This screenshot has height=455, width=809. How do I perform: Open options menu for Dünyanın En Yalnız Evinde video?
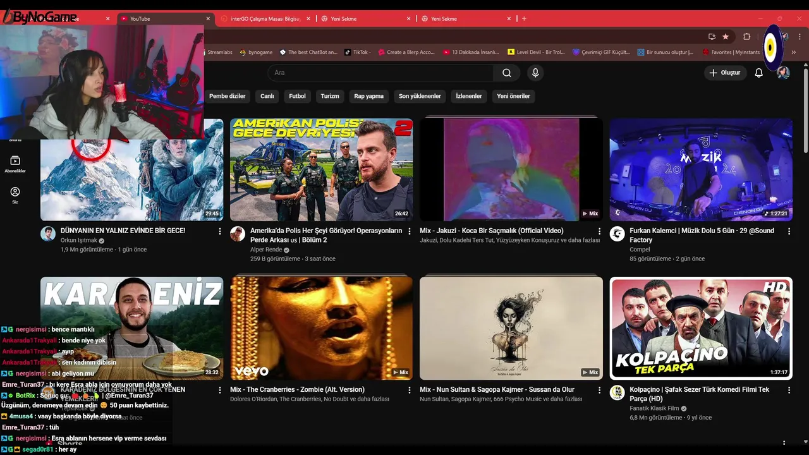220,232
